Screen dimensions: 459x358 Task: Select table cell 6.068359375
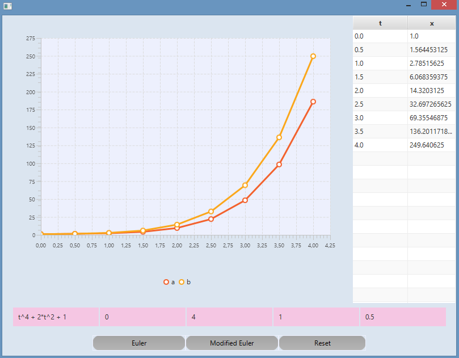click(x=432, y=77)
